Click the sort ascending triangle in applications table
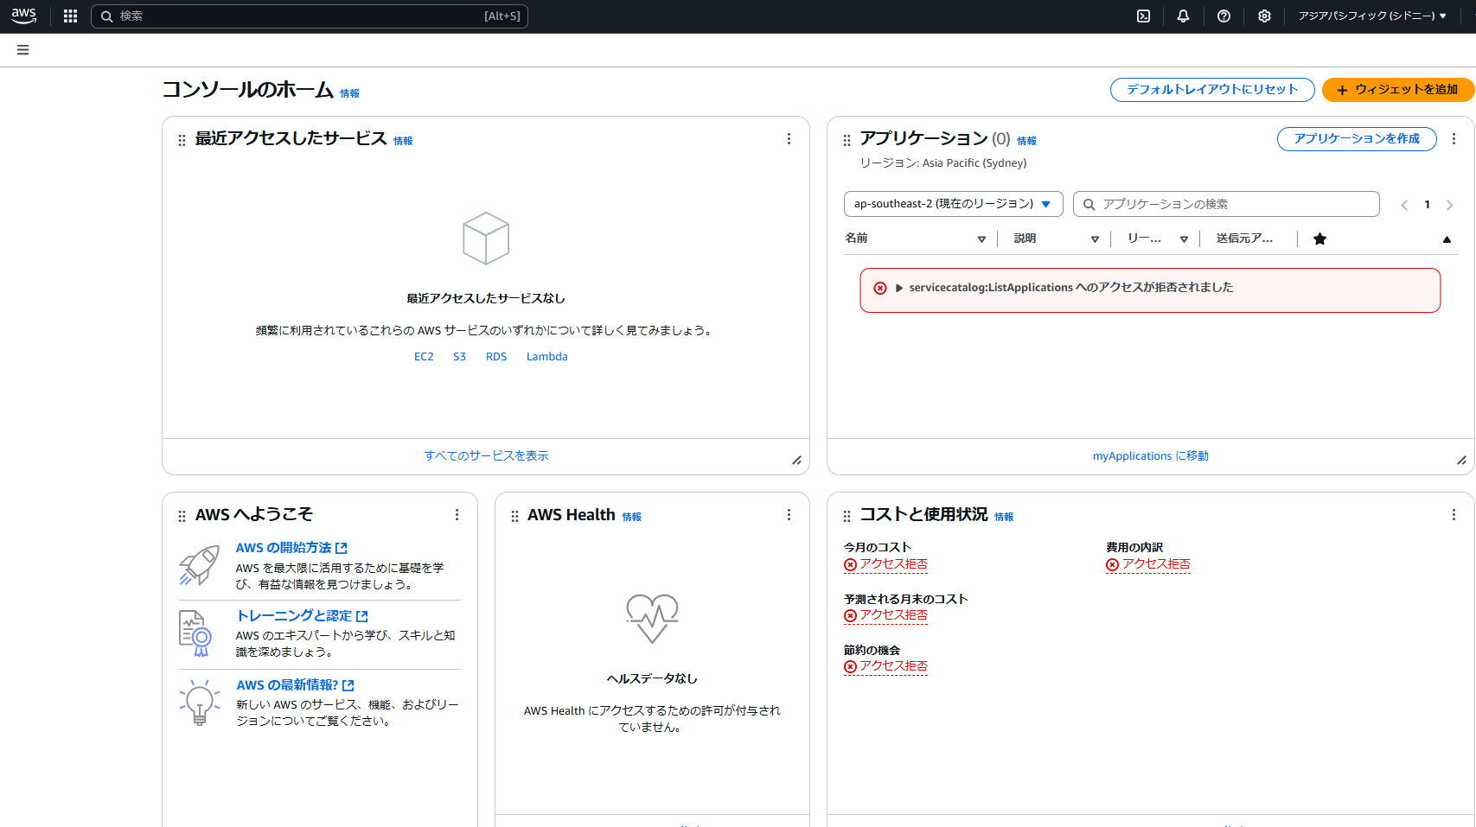This screenshot has height=827, width=1476. (x=1447, y=239)
